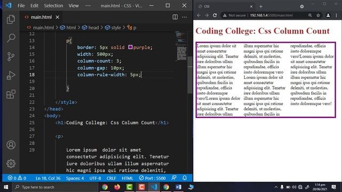342x192 pixels.
Task: Click the column-count: 3 line in editor
Action: pyautogui.click(x=99, y=61)
